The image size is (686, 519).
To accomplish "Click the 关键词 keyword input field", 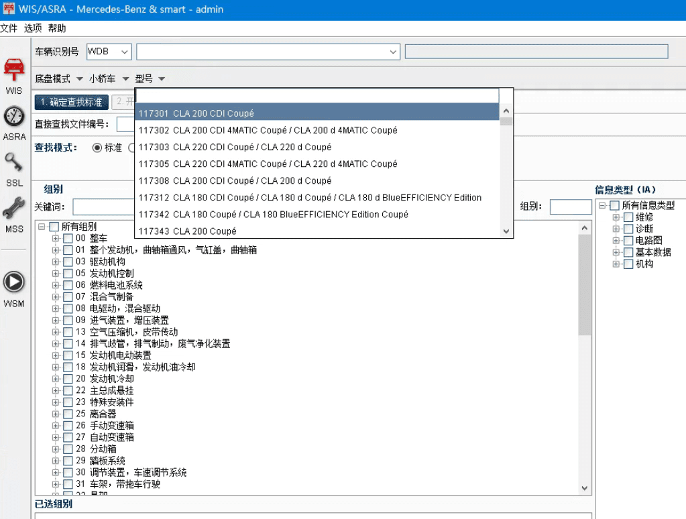I will 104,207.
